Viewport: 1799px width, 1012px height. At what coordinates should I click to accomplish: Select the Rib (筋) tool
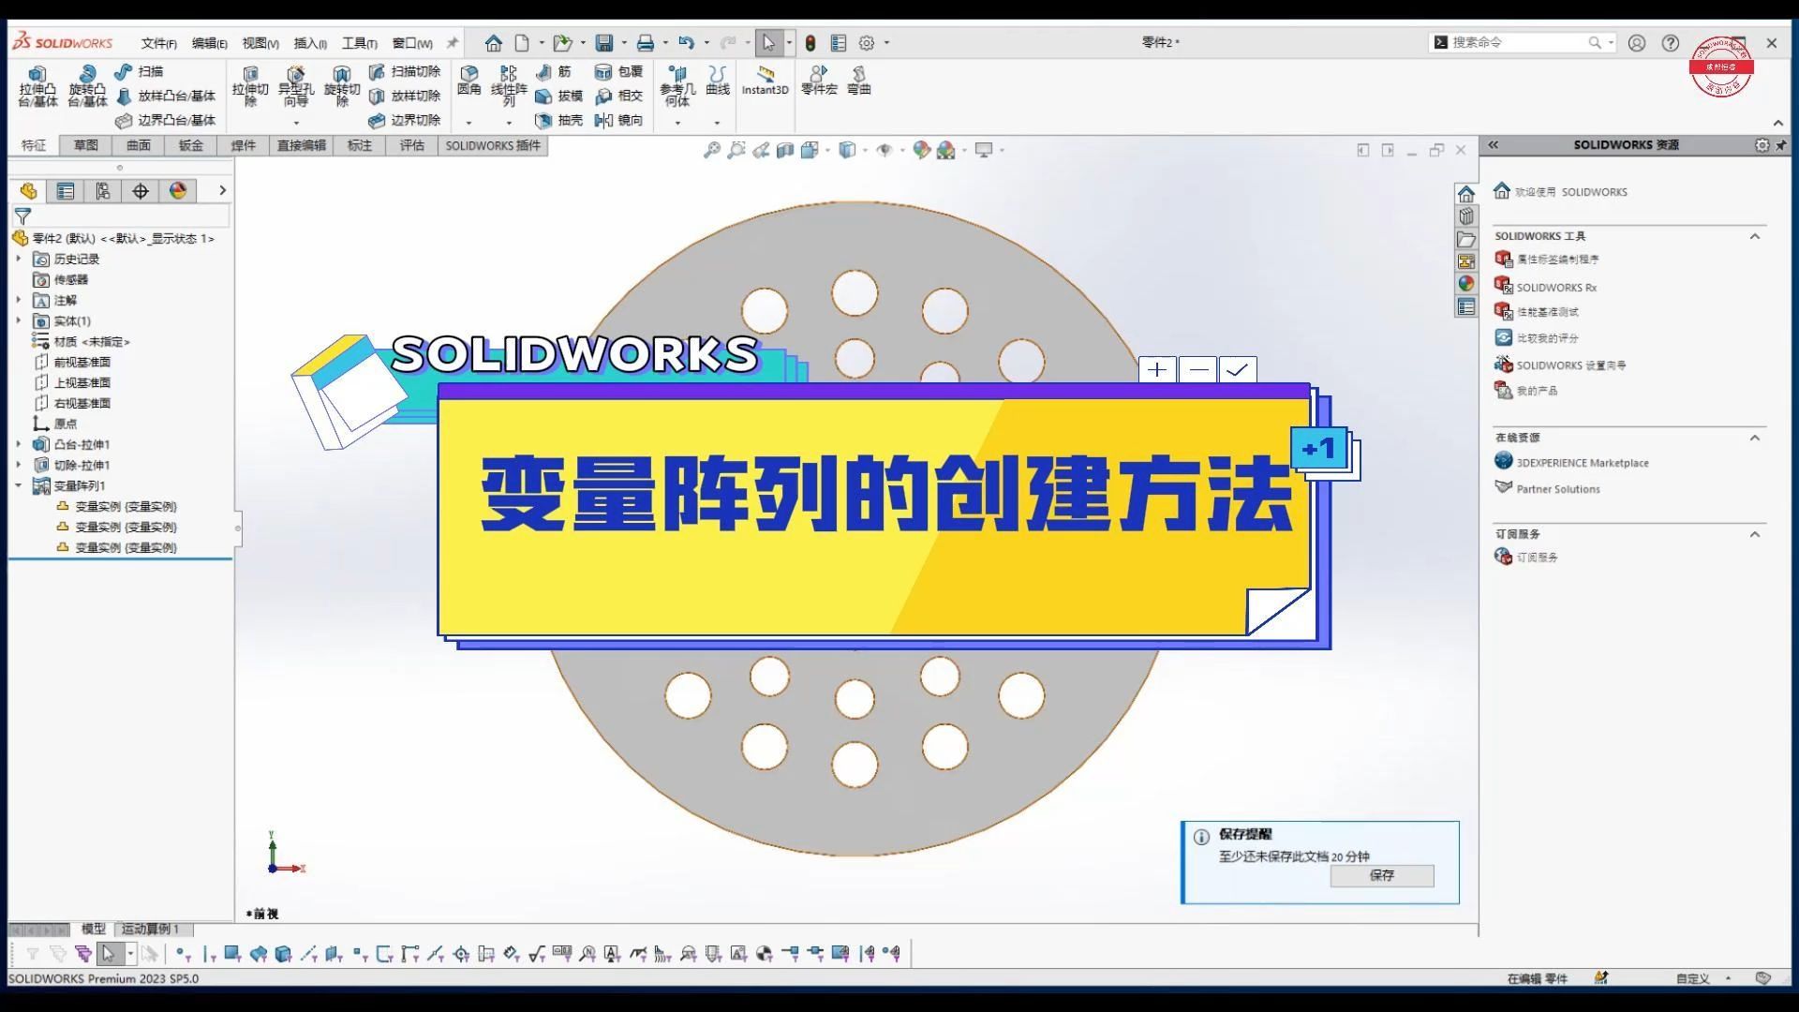click(x=553, y=71)
